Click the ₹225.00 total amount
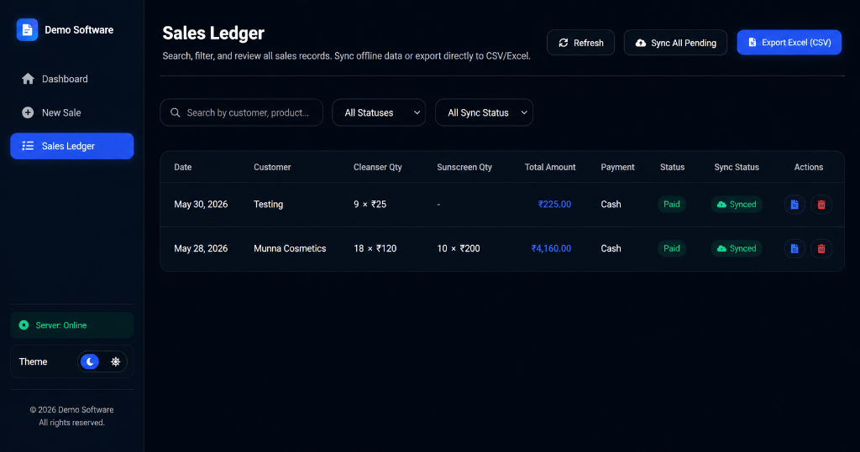The width and height of the screenshot is (860, 452). pyautogui.click(x=554, y=205)
